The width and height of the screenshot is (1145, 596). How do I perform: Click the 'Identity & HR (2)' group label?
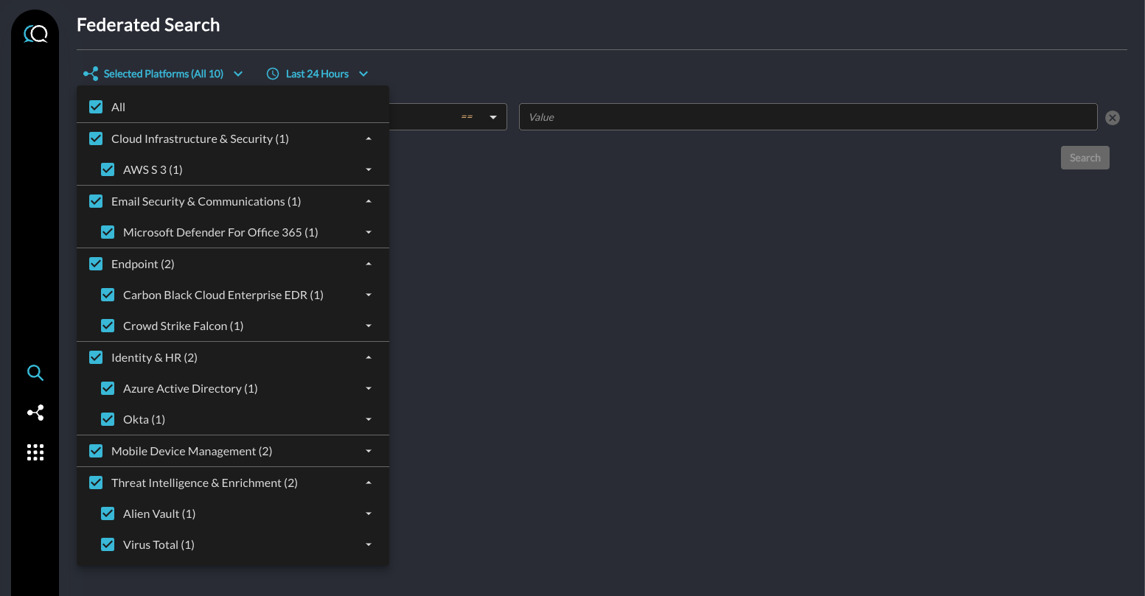click(x=154, y=357)
